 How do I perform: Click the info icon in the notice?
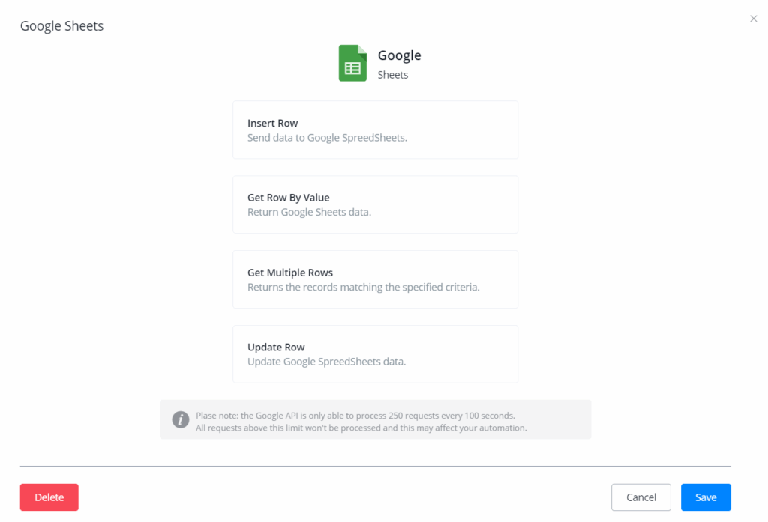(180, 419)
